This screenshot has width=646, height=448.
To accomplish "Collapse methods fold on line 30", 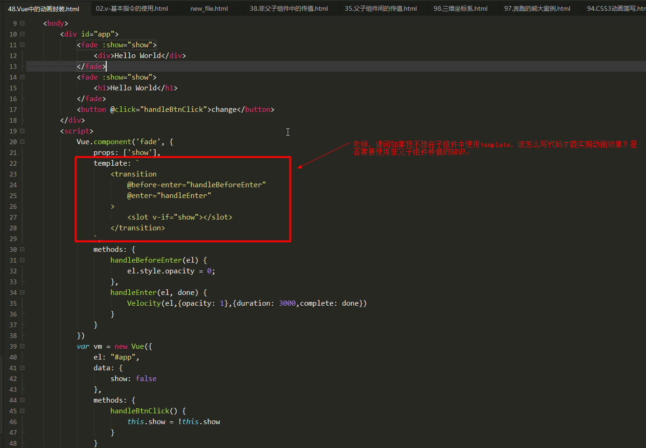I will click(22, 249).
